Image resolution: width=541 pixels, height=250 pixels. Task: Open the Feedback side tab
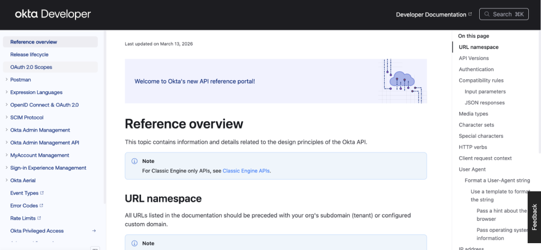coord(535,217)
